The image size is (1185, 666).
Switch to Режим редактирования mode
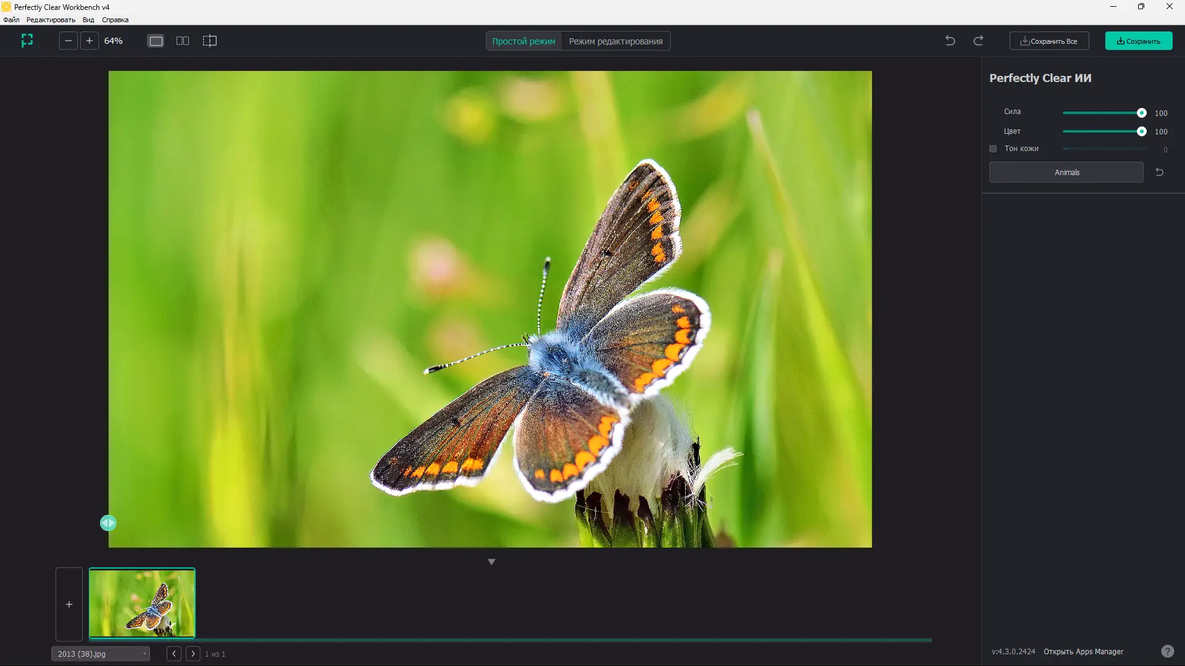coord(615,41)
